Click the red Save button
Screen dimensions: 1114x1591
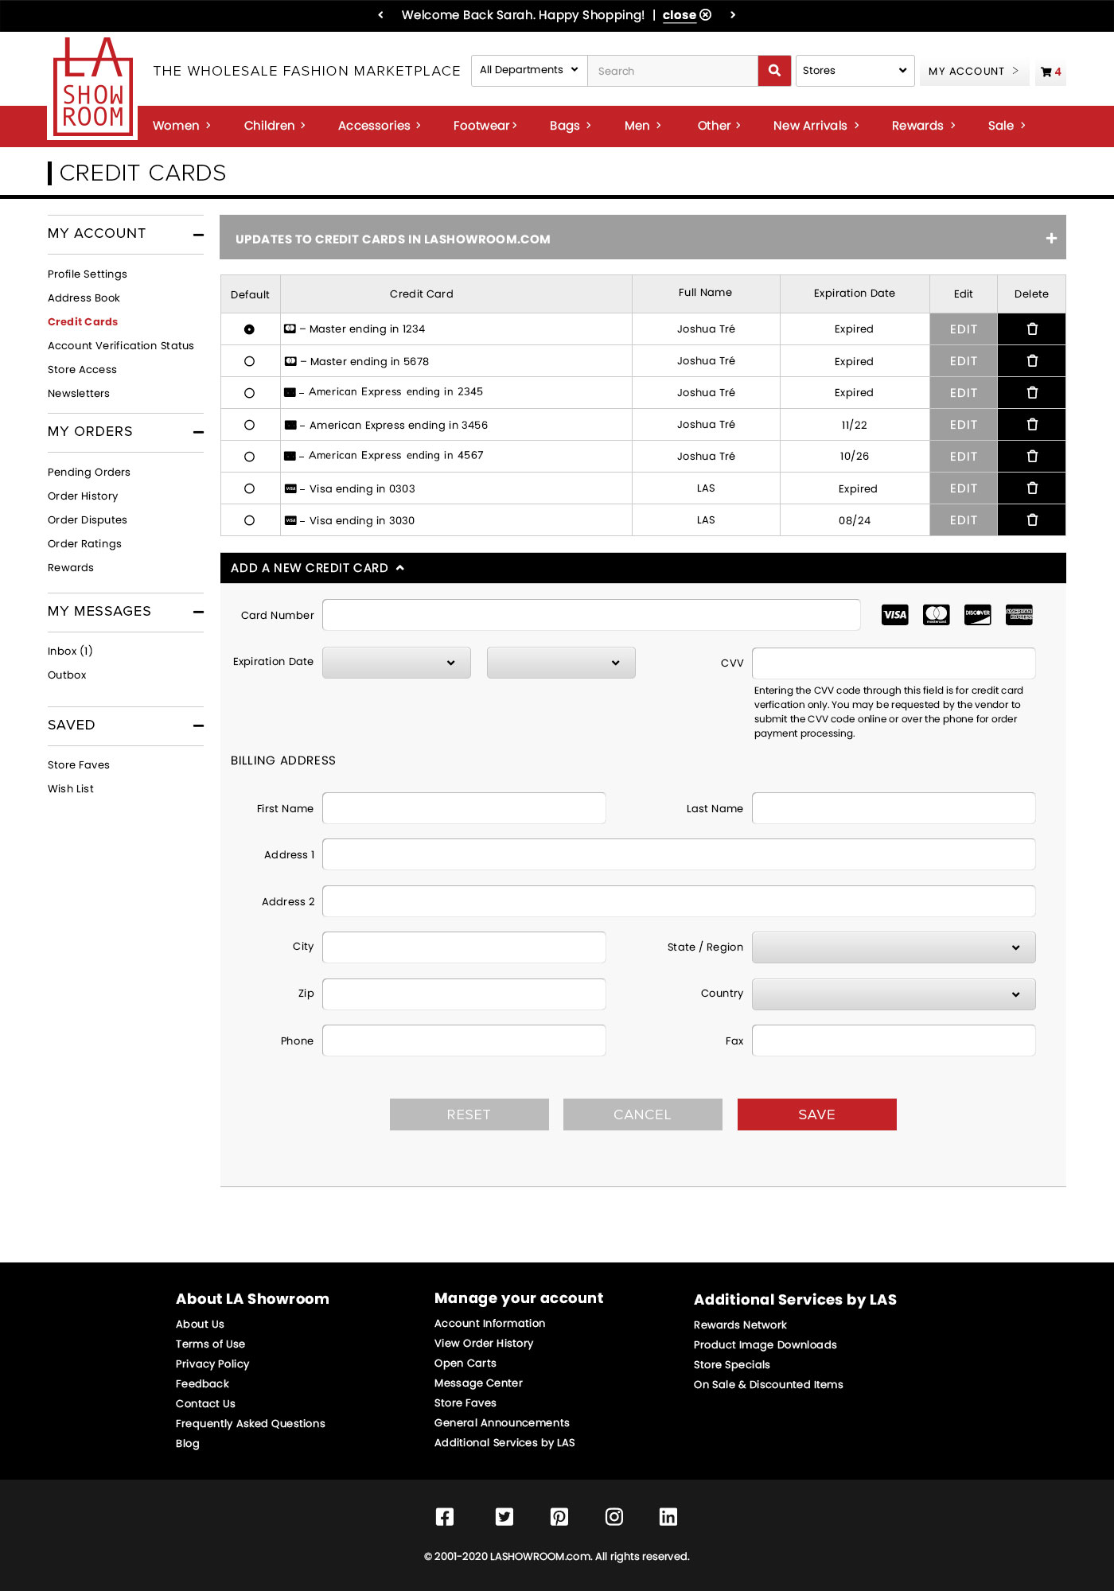pyautogui.click(x=816, y=1114)
